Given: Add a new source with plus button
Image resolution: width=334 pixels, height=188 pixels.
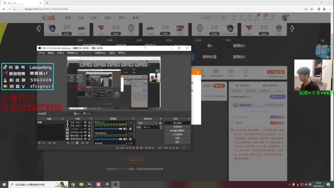Looking at the screenshot, I should coord(68,143).
